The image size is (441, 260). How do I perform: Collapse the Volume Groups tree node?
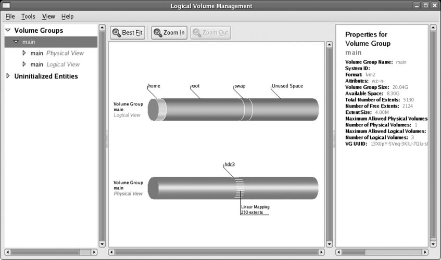coord(8,31)
